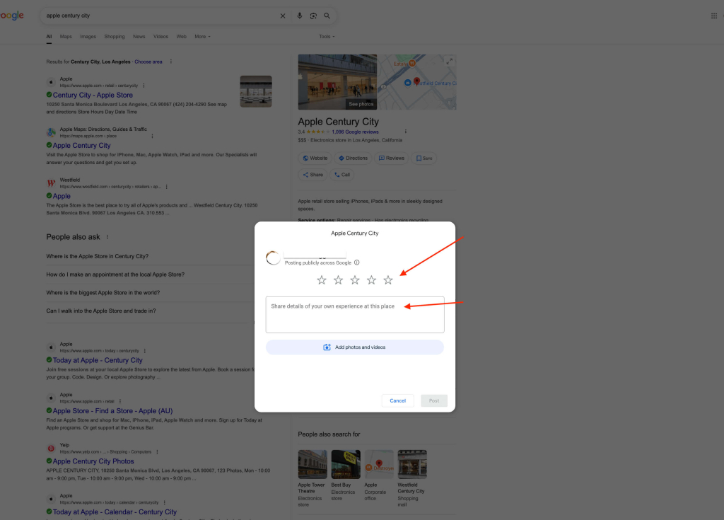Open the More dropdown

(x=202, y=37)
